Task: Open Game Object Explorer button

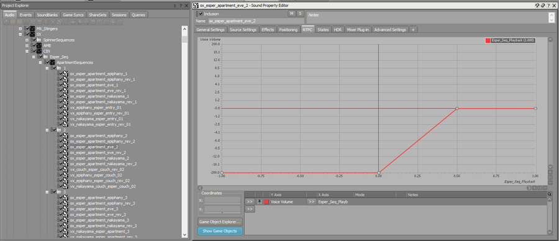Action: [x=220, y=222]
